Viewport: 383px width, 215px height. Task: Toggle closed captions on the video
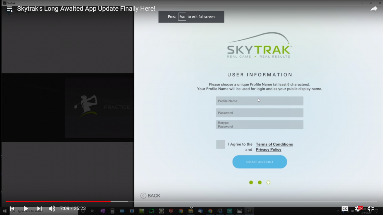[x=345, y=209]
